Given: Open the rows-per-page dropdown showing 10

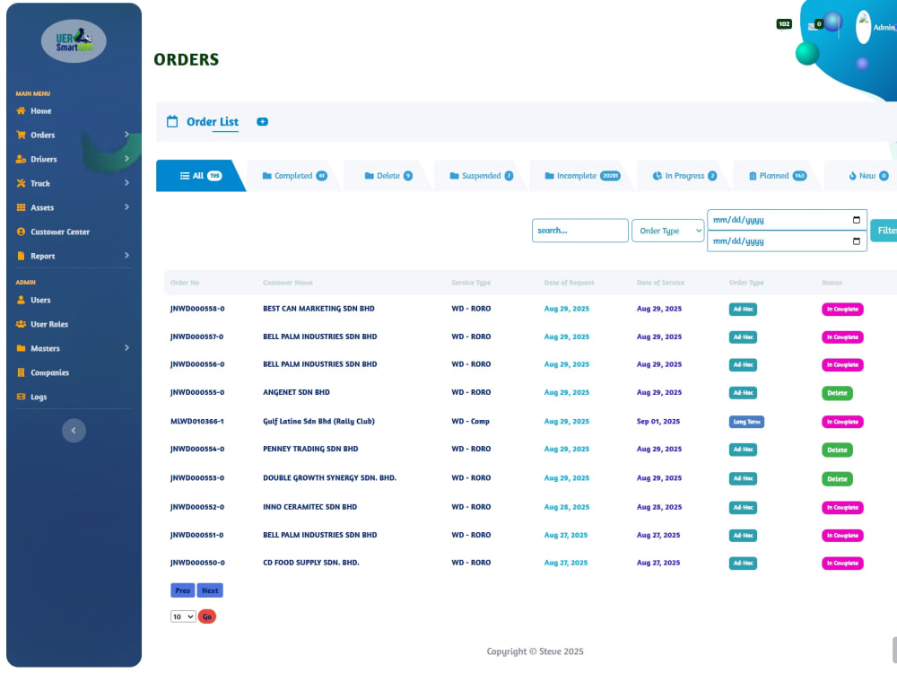Looking at the screenshot, I should tap(183, 616).
